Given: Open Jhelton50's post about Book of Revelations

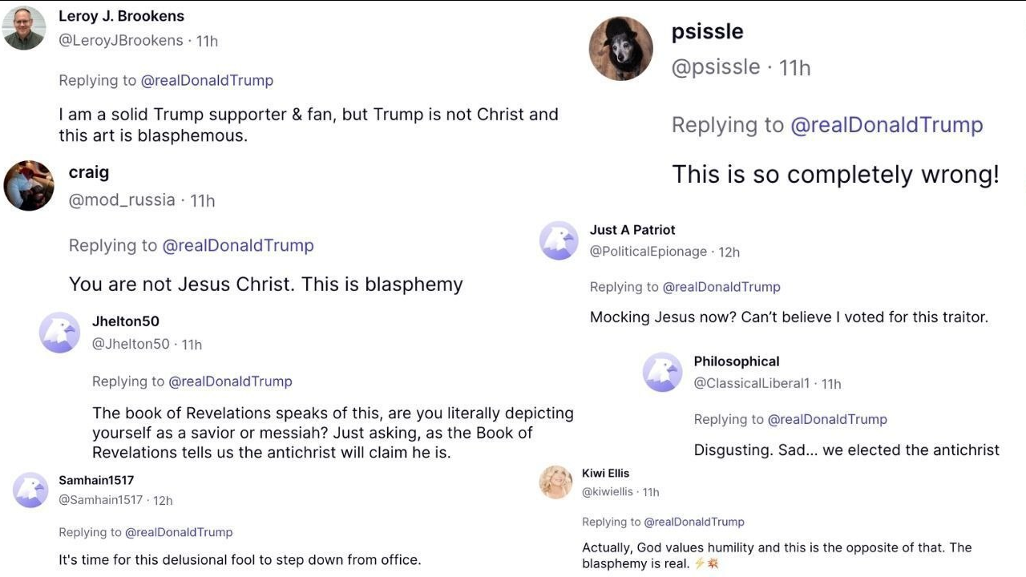Looking at the screenshot, I should (333, 433).
